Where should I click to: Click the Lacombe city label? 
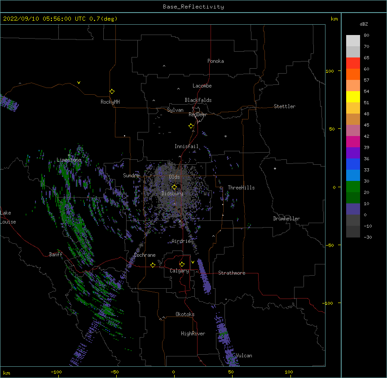coord(202,86)
